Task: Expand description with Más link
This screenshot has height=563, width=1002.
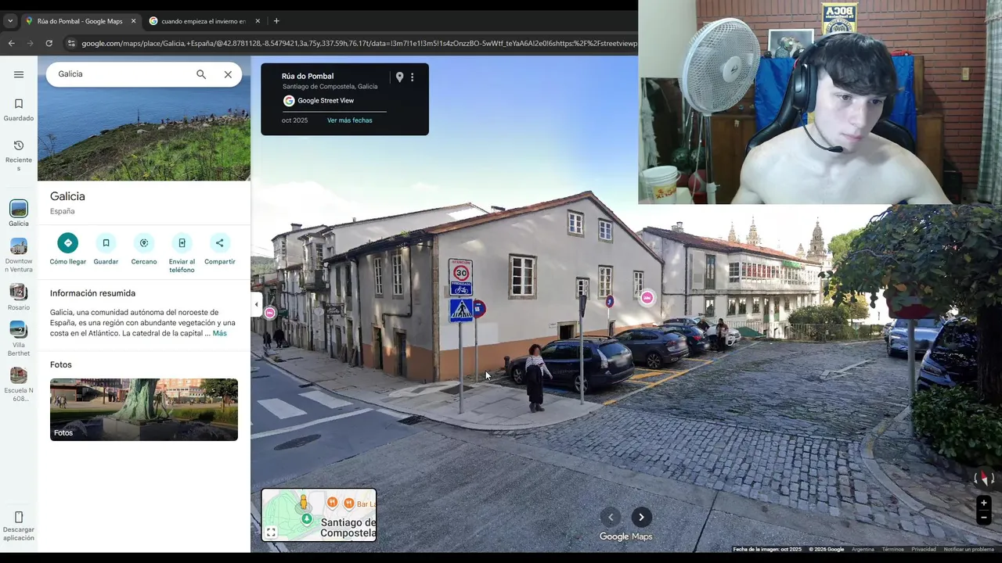Action: point(220,333)
